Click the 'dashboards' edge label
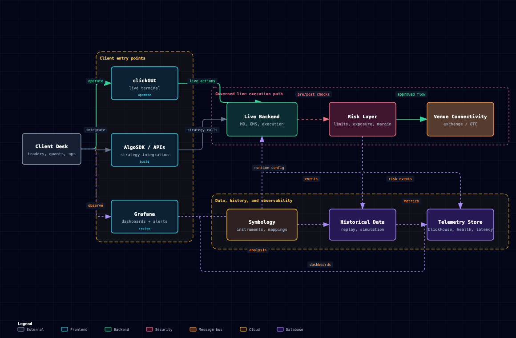Screen dimensions: 516x338 (320, 265)
